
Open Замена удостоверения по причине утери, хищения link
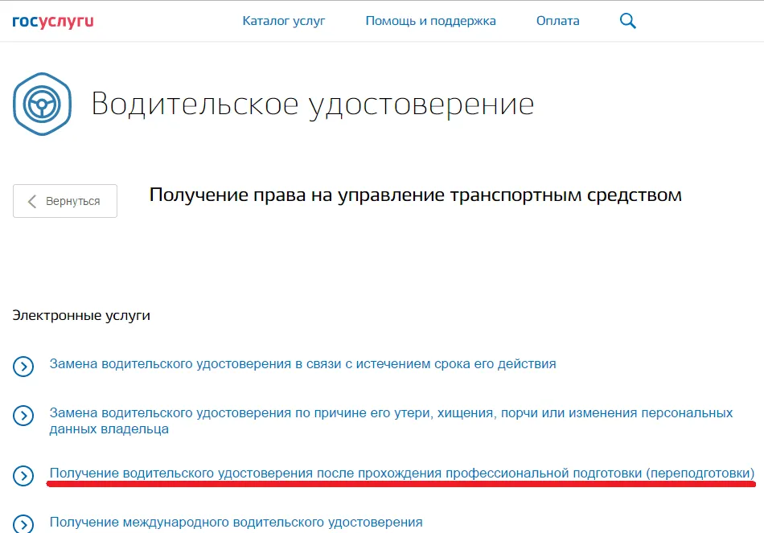(391, 421)
